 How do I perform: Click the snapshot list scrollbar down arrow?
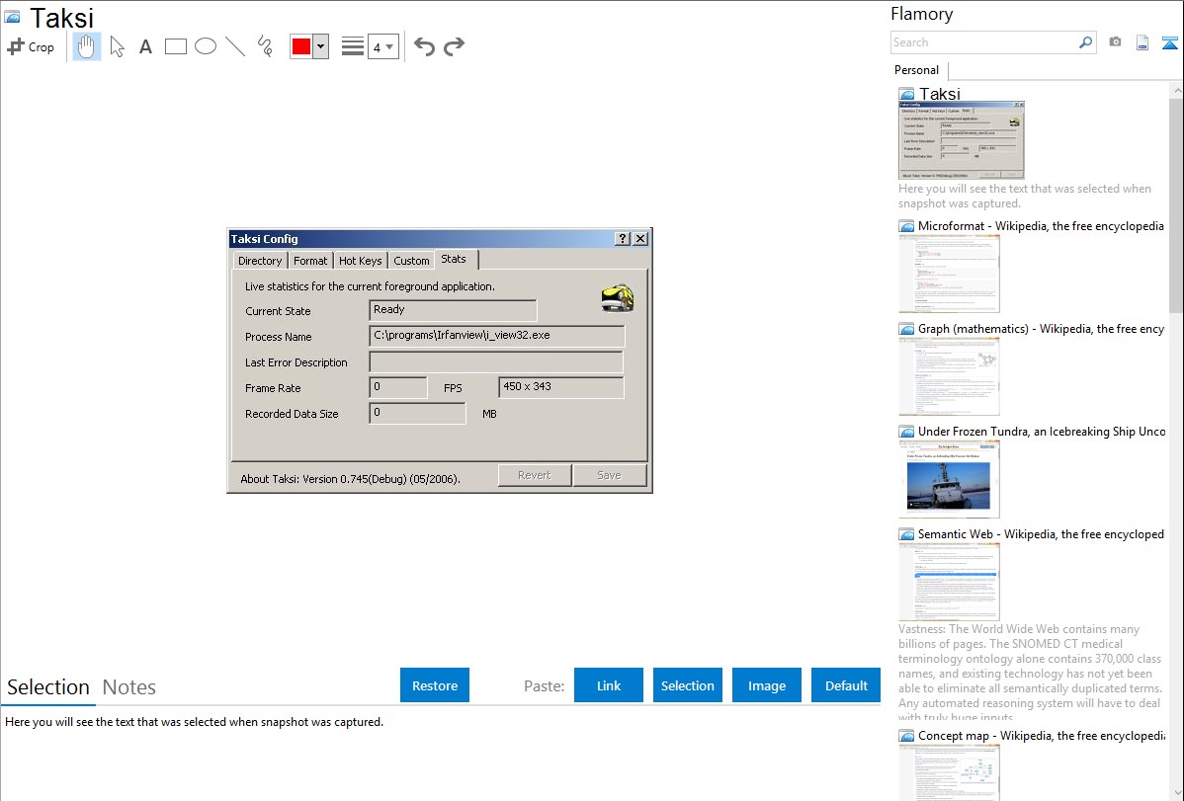tap(1177, 793)
